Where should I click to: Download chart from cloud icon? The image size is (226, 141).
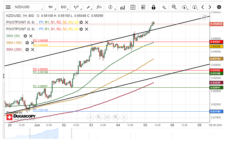coord(195,7)
